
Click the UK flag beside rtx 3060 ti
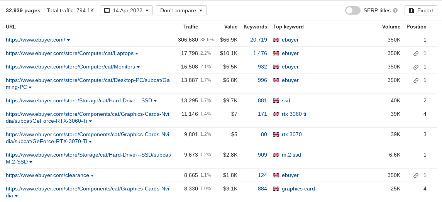[x=276, y=114]
